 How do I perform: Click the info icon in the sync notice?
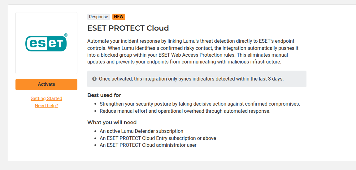click(94, 79)
